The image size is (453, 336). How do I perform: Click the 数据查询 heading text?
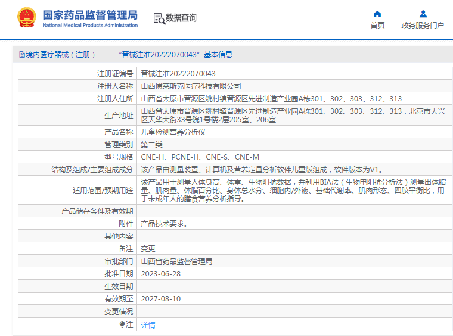[181, 18]
